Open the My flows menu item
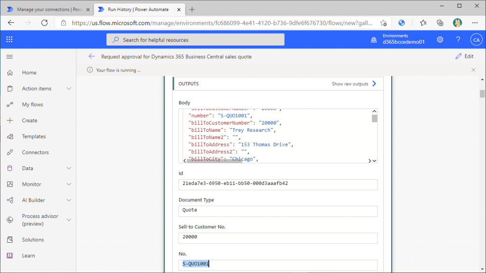 point(33,104)
